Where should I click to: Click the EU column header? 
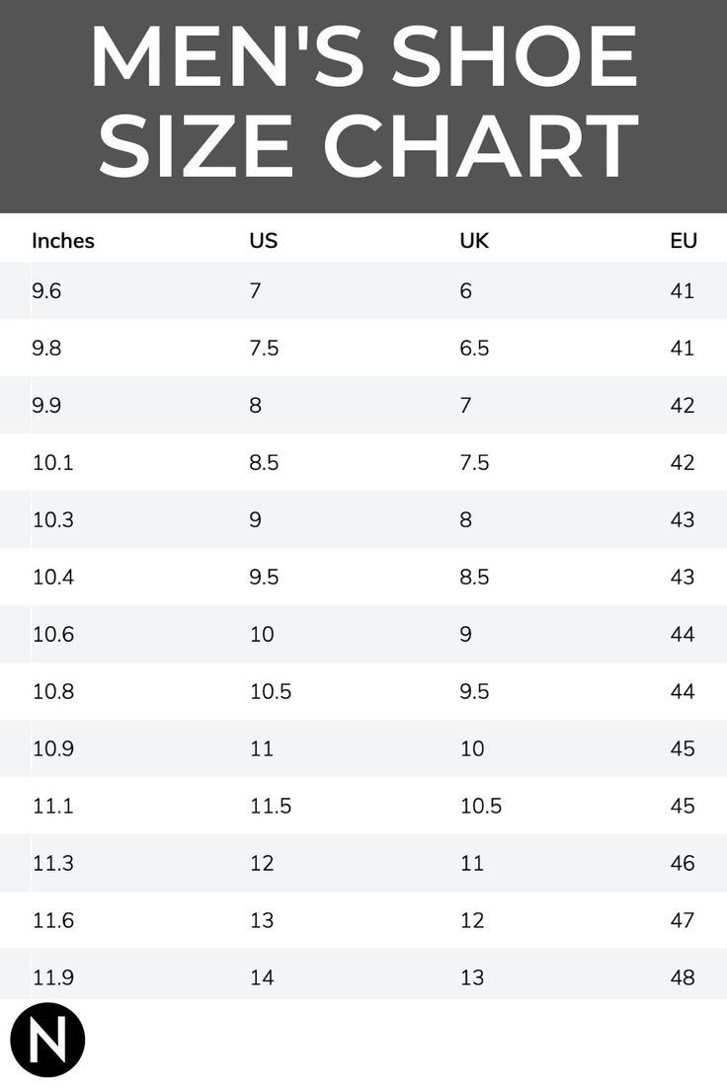point(683,241)
